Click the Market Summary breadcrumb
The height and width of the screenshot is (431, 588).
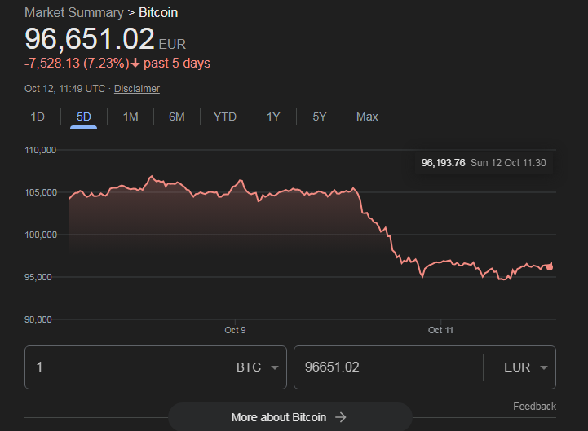tap(74, 13)
